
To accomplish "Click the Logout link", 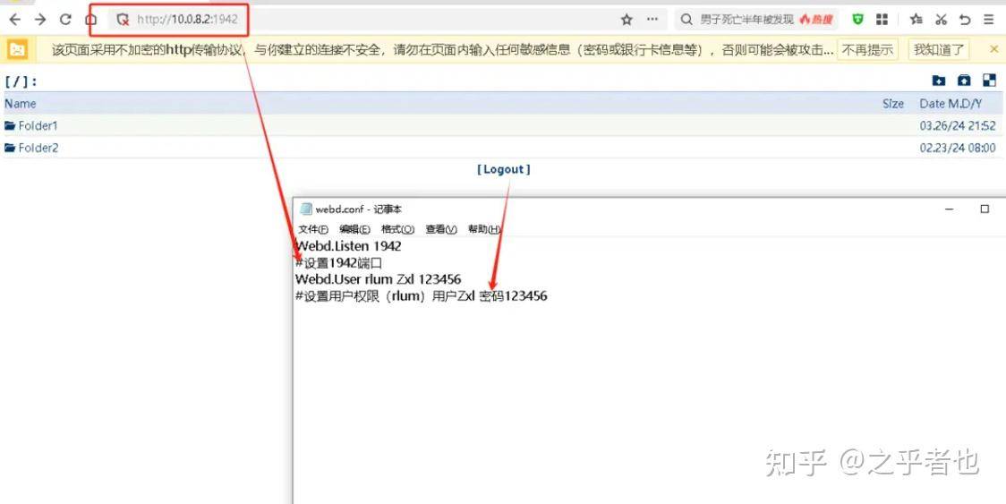I will 504,169.
